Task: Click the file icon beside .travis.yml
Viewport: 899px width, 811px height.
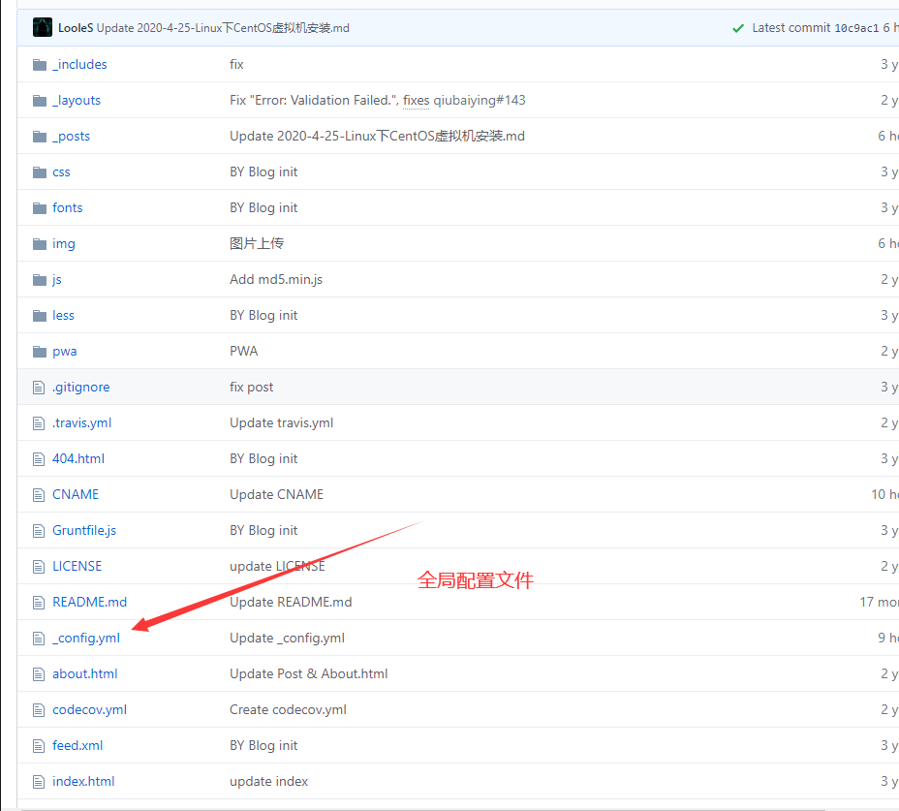Action: point(39,423)
